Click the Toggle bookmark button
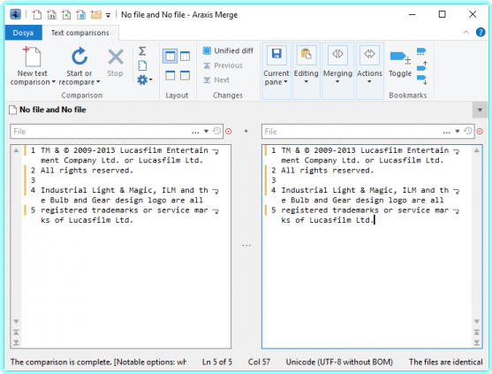 tap(400, 63)
